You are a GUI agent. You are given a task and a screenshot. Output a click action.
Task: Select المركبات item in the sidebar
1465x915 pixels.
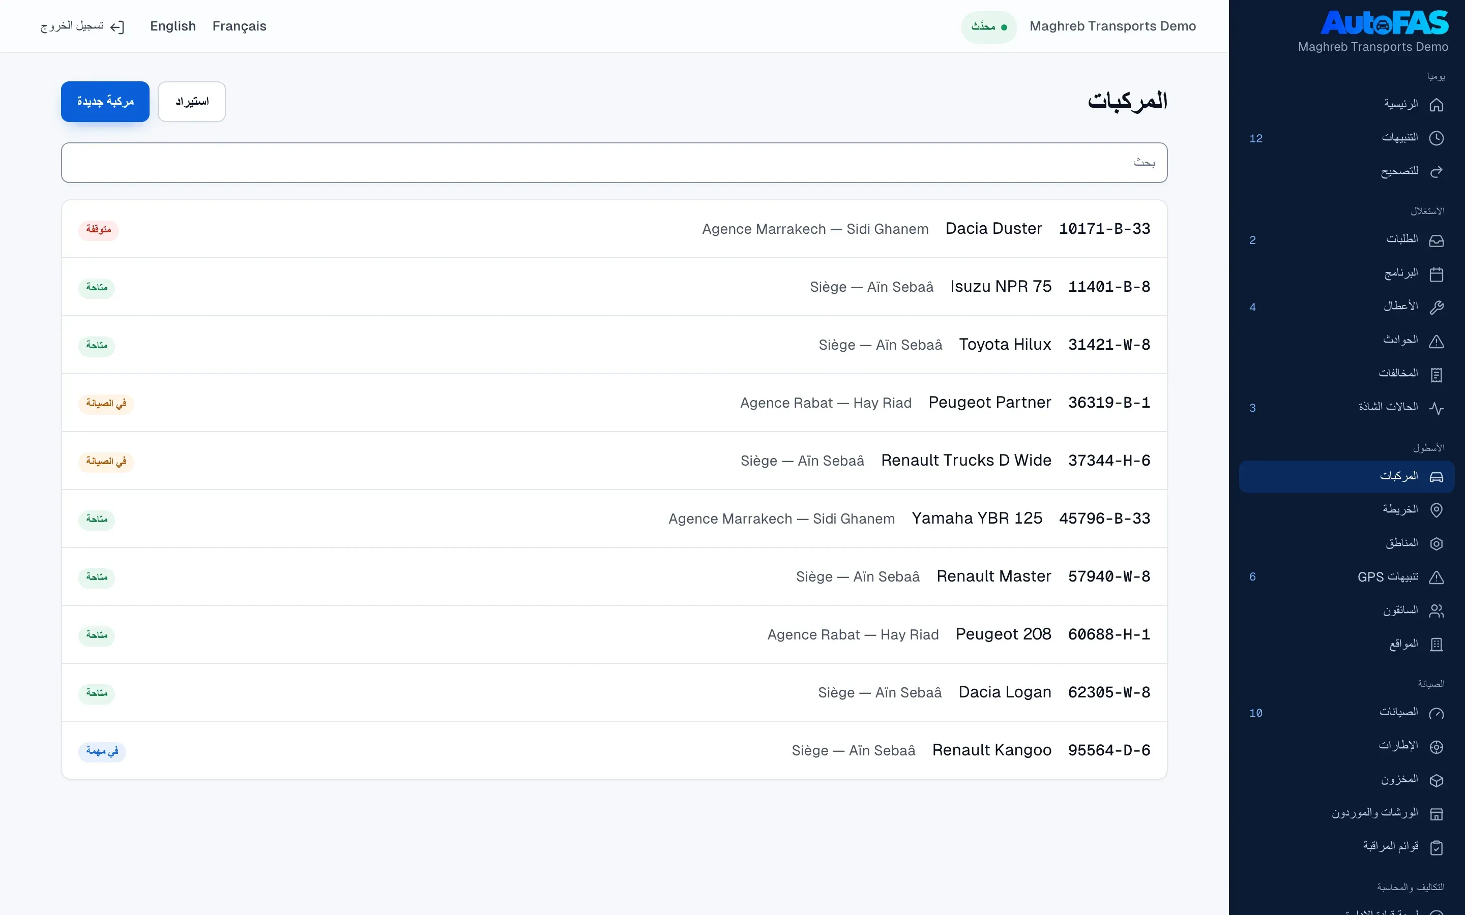pos(1346,477)
